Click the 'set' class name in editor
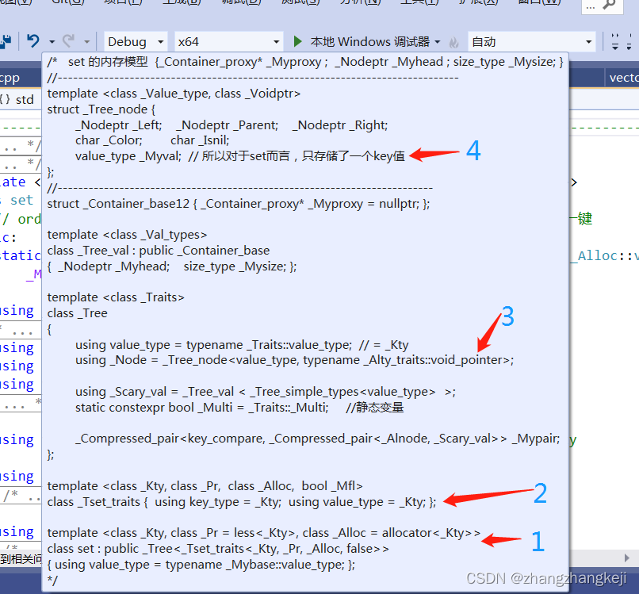Image resolution: width=639 pixels, height=594 pixels. click(21, 200)
